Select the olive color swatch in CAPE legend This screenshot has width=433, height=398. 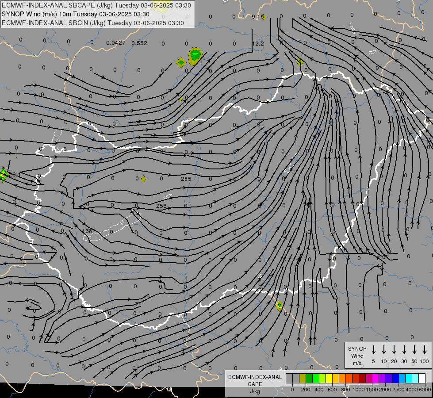[x=303, y=379]
